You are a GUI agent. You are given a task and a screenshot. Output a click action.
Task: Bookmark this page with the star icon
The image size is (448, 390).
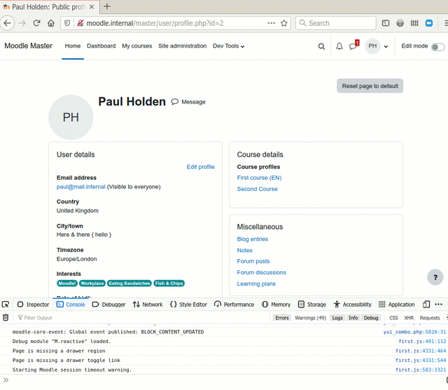tap(283, 23)
